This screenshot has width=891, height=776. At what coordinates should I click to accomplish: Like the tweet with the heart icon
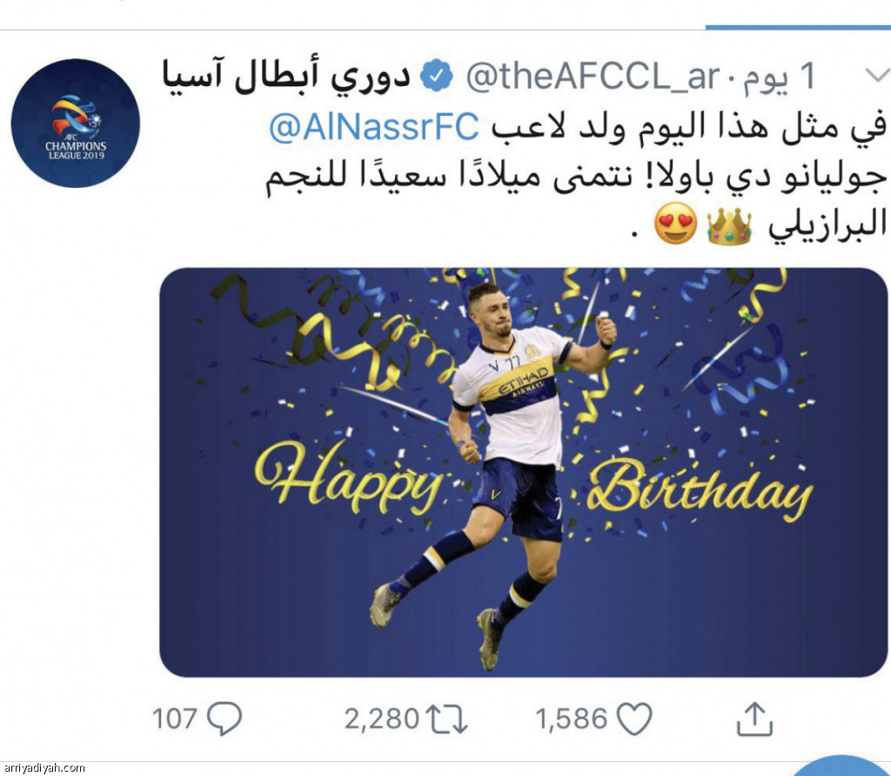coord(634,719)
